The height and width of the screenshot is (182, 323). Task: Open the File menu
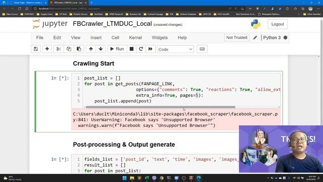coord(40,37)
